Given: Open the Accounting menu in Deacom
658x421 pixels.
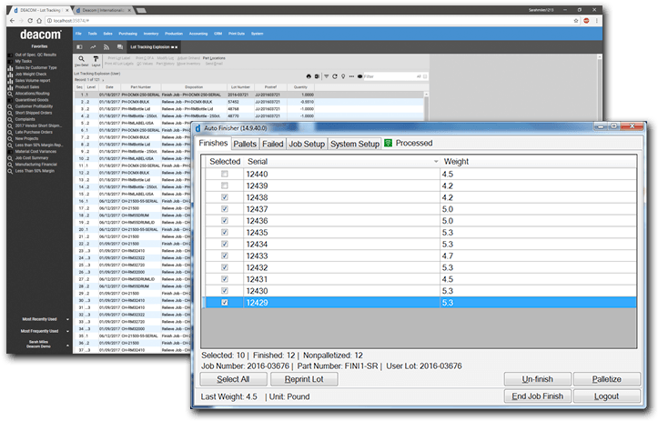Looking at the screenshot, I should (x=198, y=34).
